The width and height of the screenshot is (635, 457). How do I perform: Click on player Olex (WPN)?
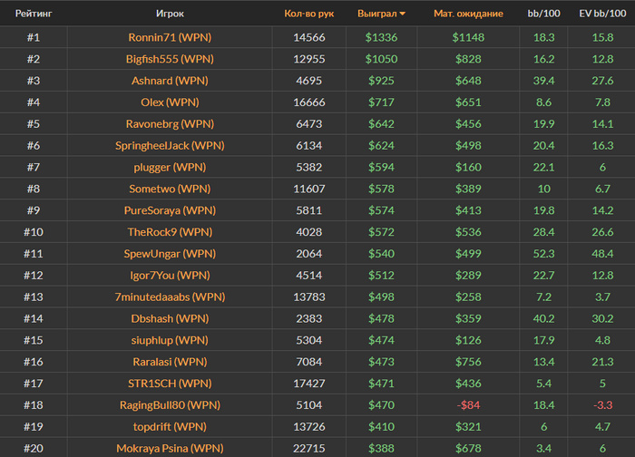(170, 102)
